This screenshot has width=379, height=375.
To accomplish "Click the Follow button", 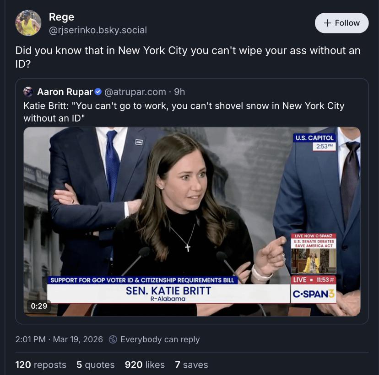I will tap(341, 23).
